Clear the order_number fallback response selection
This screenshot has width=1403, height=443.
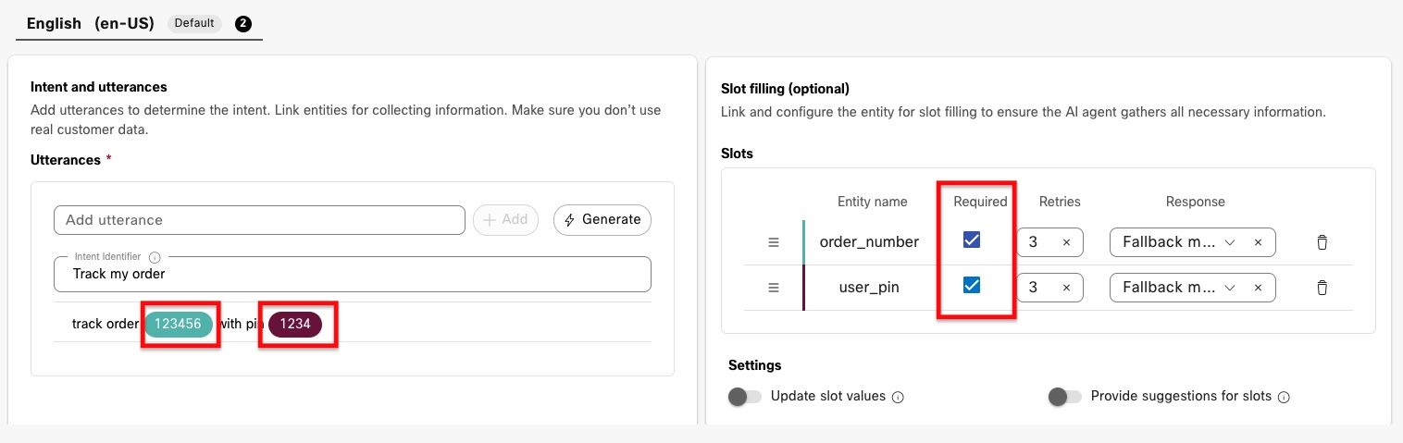[1258, 242]
